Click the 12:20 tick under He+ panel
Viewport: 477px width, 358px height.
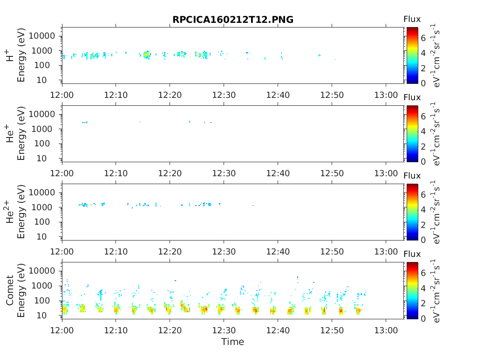(170, 173)
